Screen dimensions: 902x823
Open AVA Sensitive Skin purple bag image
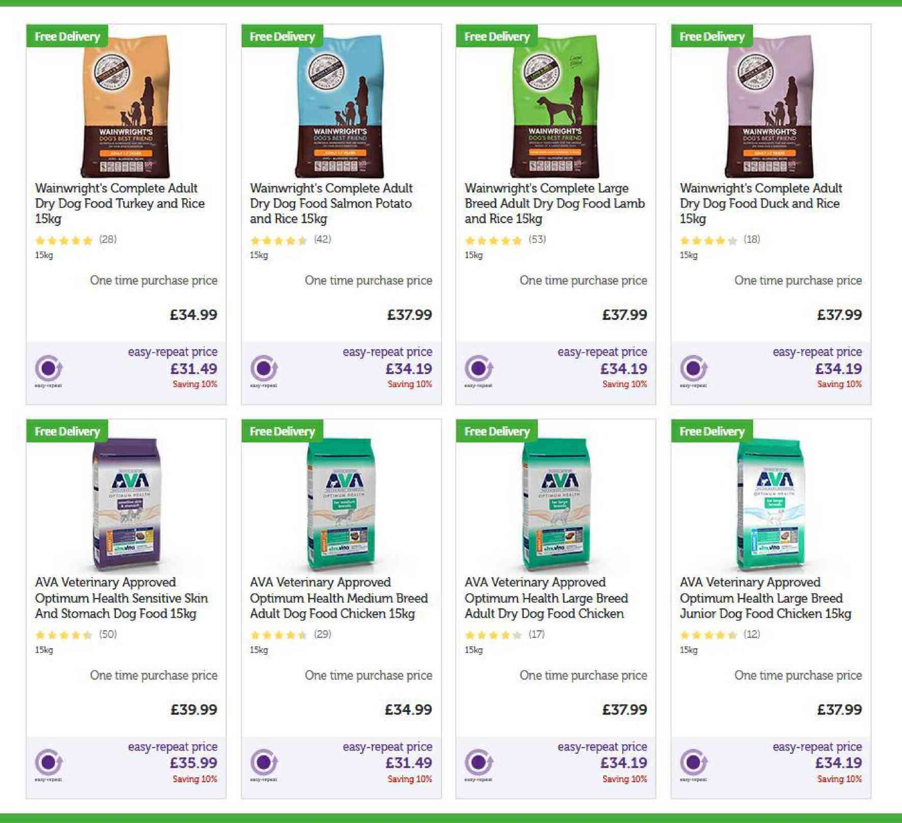click(x=126, y=504)
